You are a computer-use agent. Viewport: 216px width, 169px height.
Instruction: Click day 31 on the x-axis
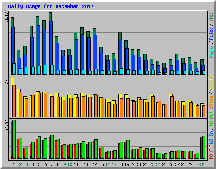tap(202, 164)
